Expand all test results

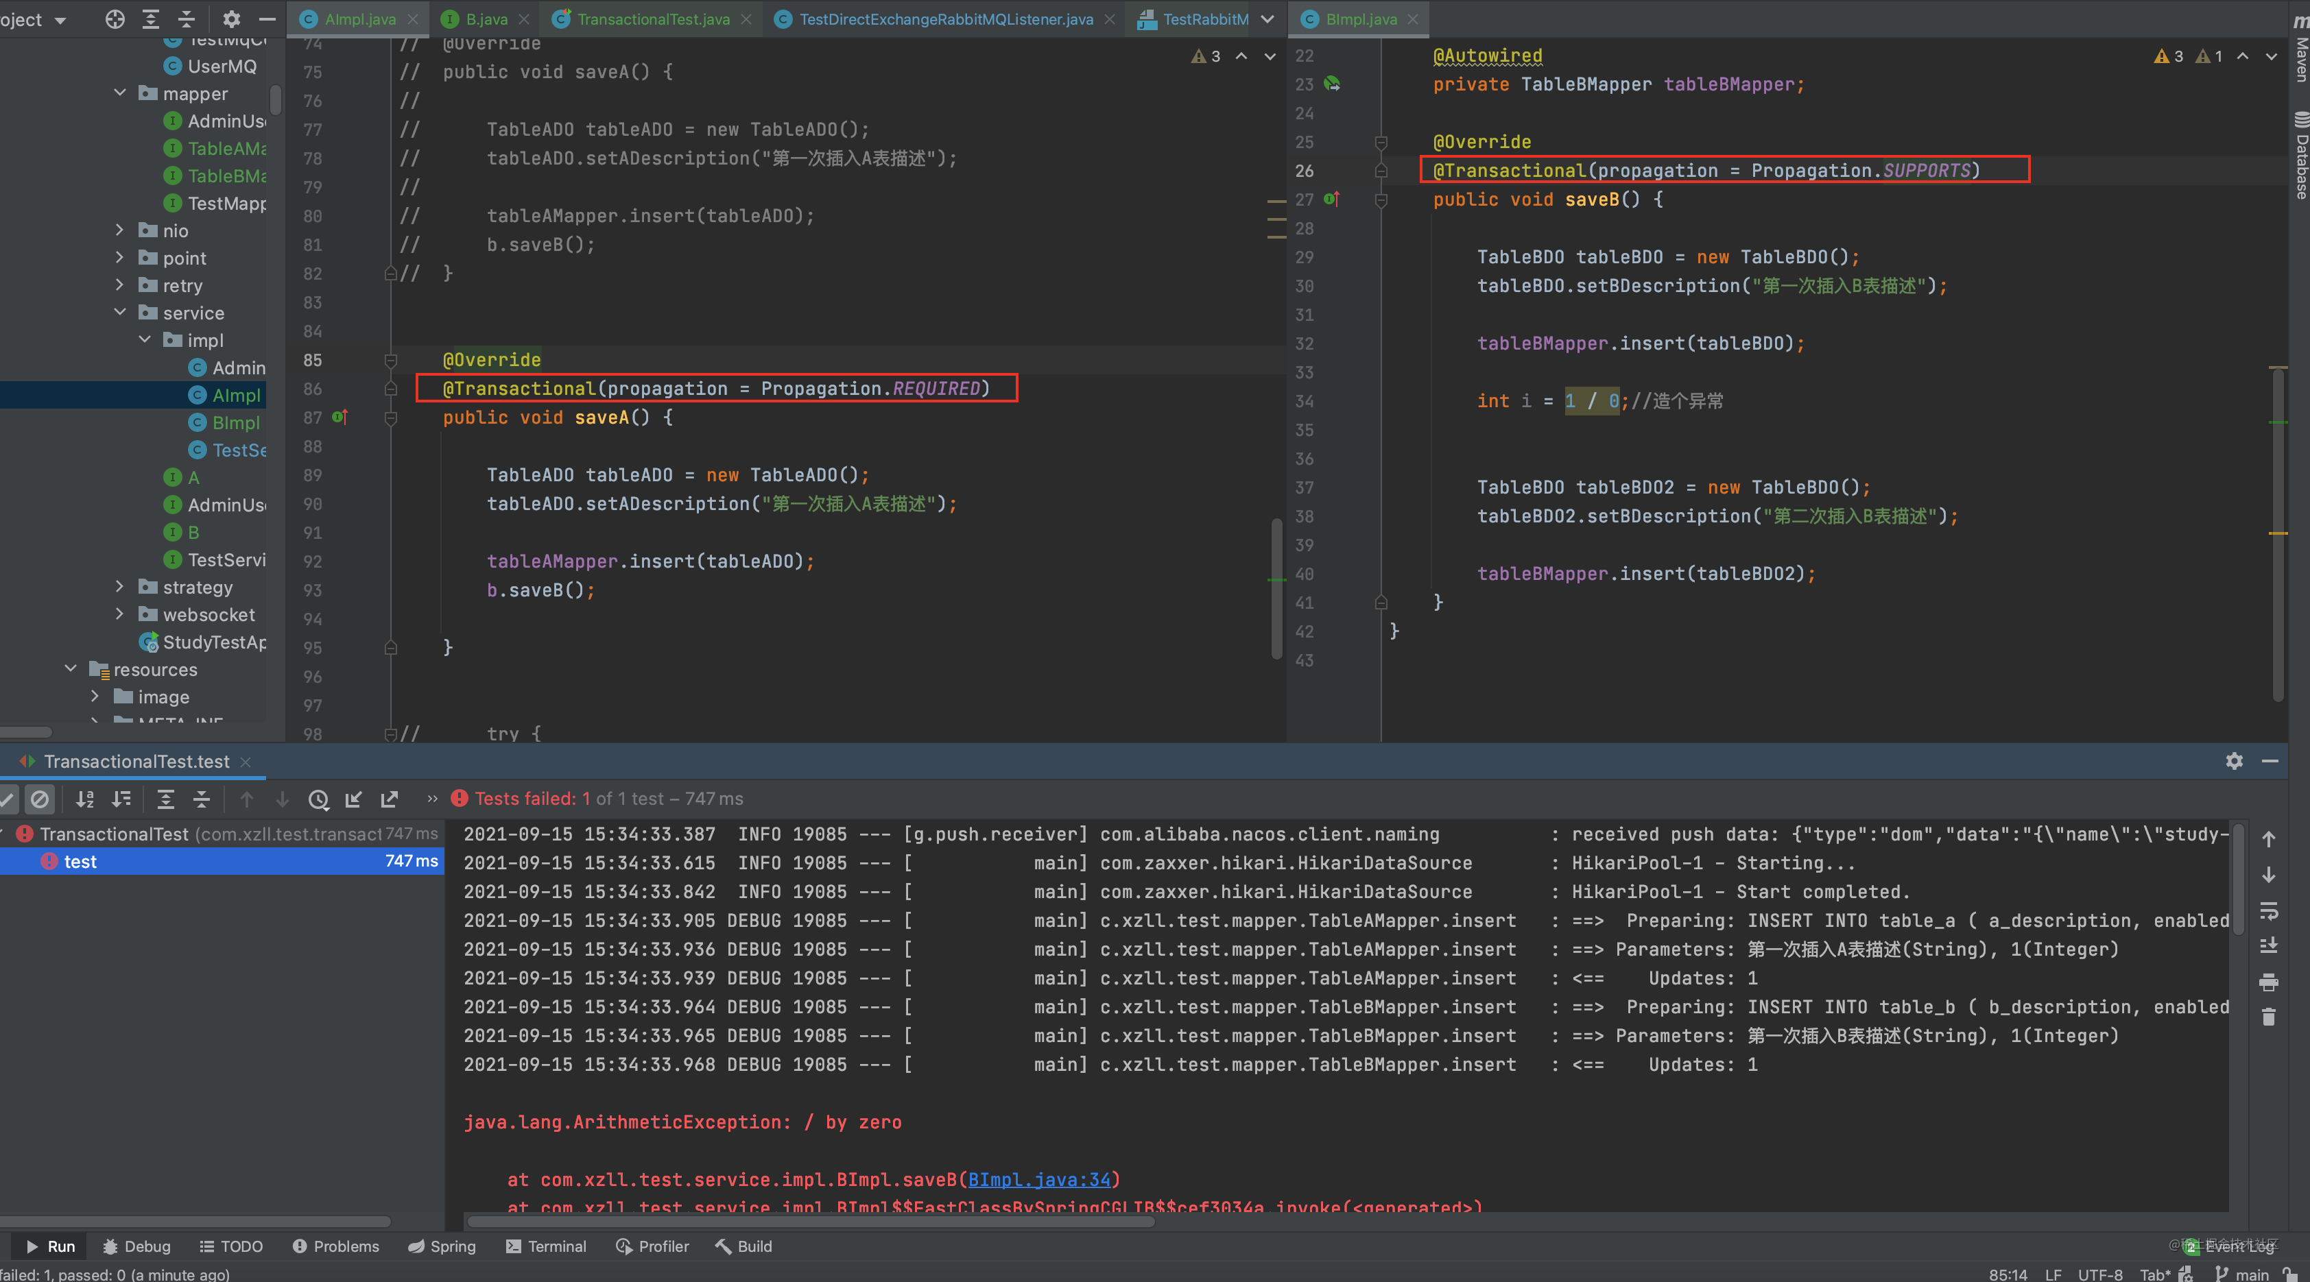point(165,799)
